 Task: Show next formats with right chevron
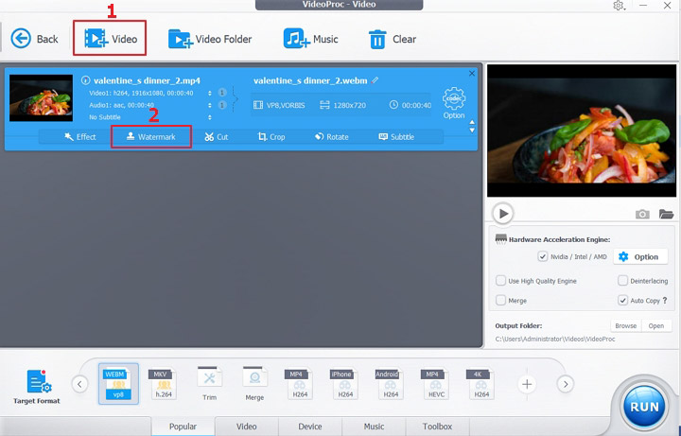point(566,384)
